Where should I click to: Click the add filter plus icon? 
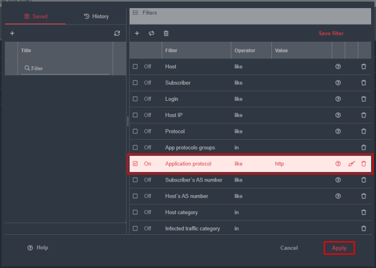[137, 33]
